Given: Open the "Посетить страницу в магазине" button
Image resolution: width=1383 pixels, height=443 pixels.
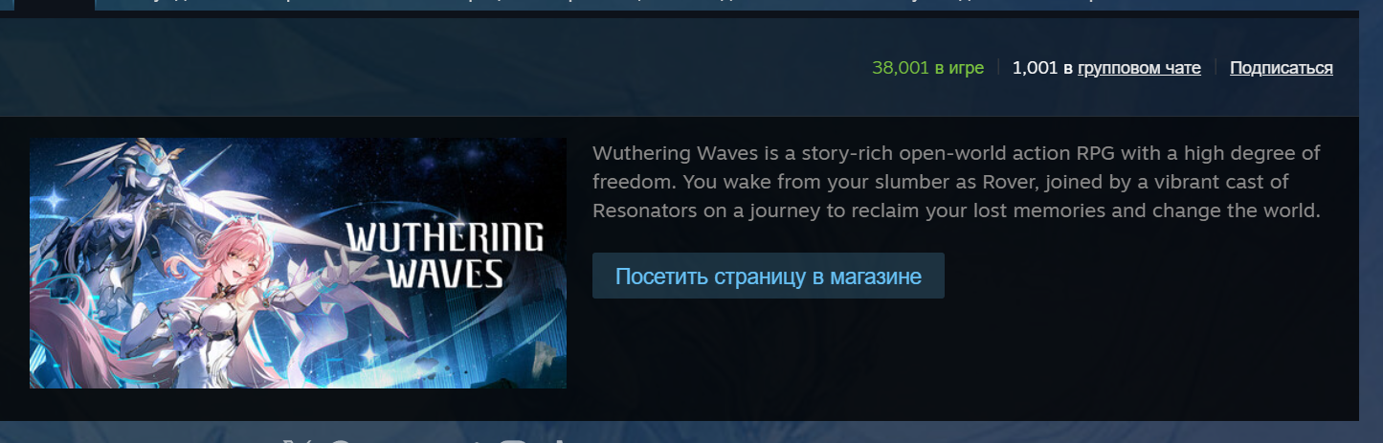Looking at the screenshot, I should 768,276.
